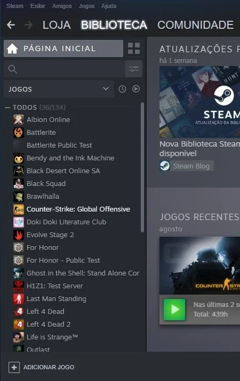Open the JOGOS filter dropdown

pyautogui.click(x=59, y=89)
